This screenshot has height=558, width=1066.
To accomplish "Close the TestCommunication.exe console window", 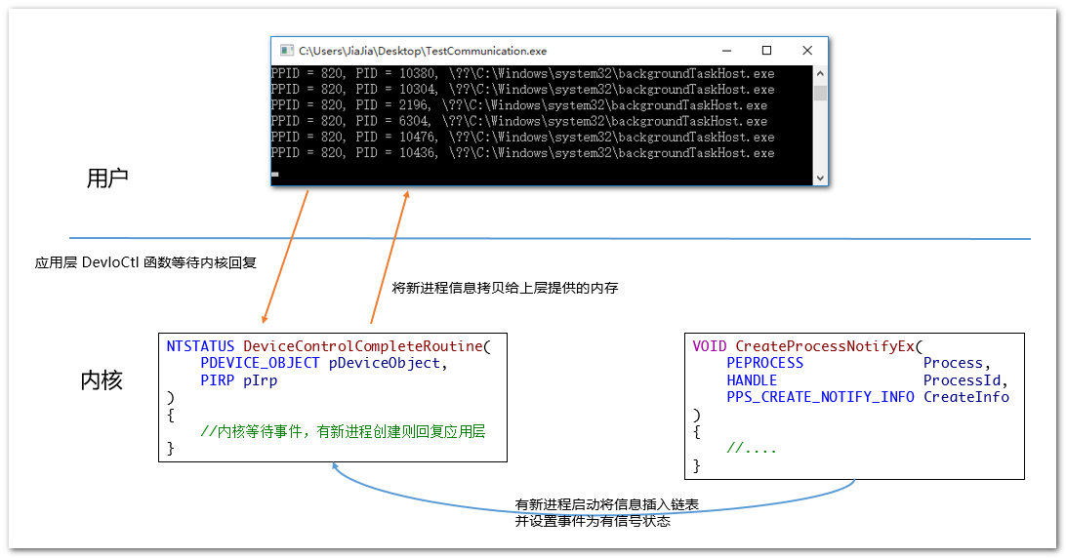I will (806, 51).
